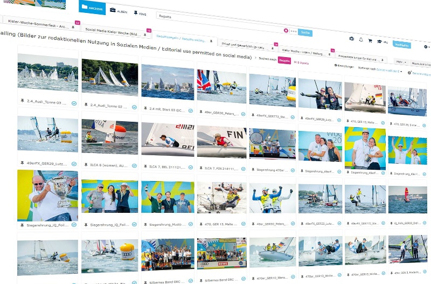431x284 pixels.
Task: Click pin on Privat und Gewerblich tab
Action: point(273,49)
